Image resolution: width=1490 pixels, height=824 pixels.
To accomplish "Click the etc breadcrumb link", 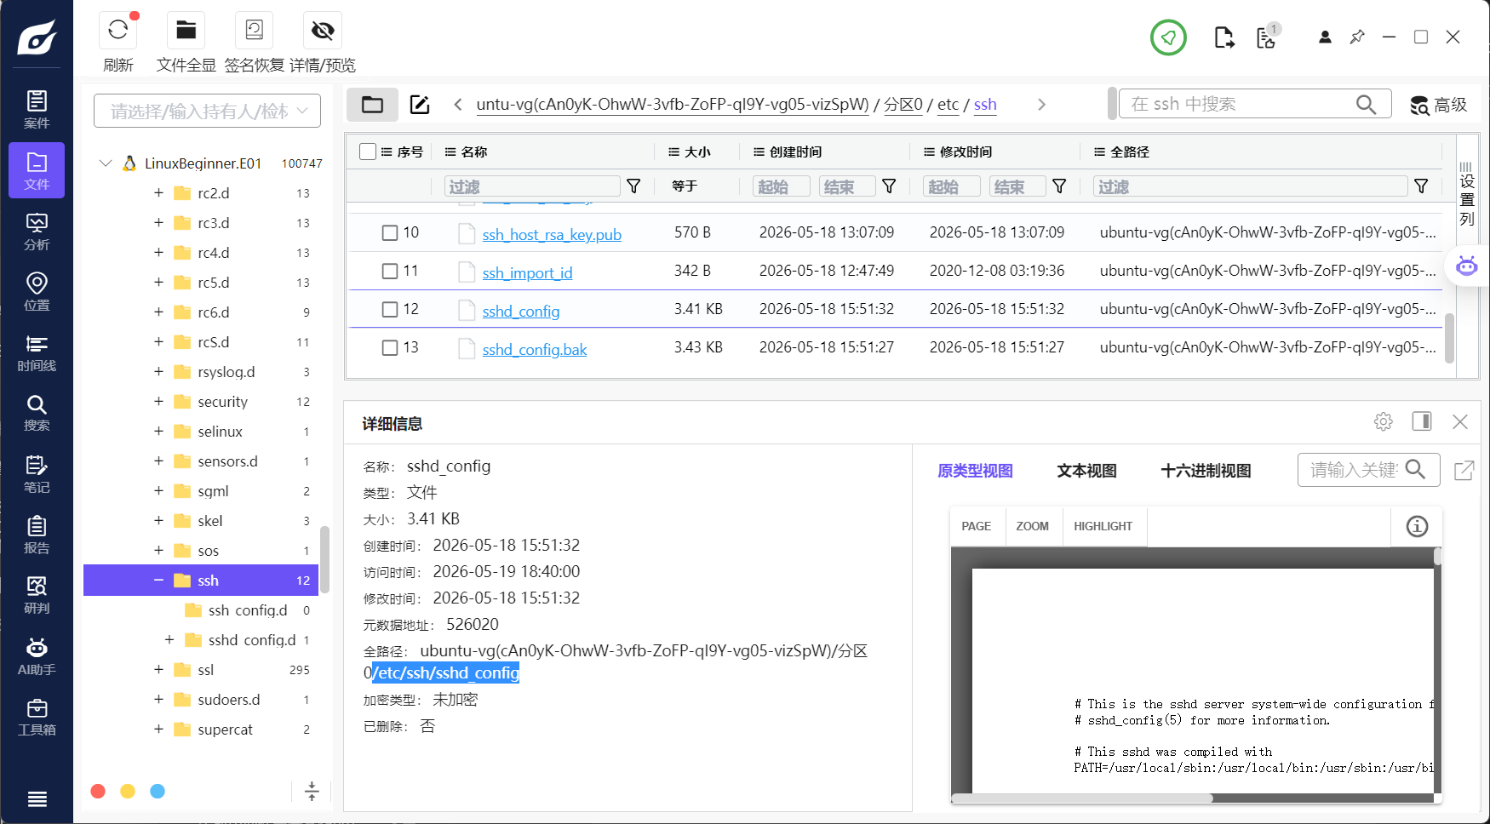I will [948, 105].
